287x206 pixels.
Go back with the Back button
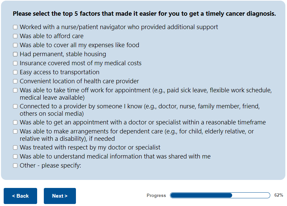pyautogui.click(x=20, y=196)
